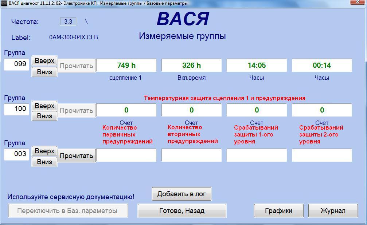
Task: Click the Готово, Назад button
Action: coord(182,211)
